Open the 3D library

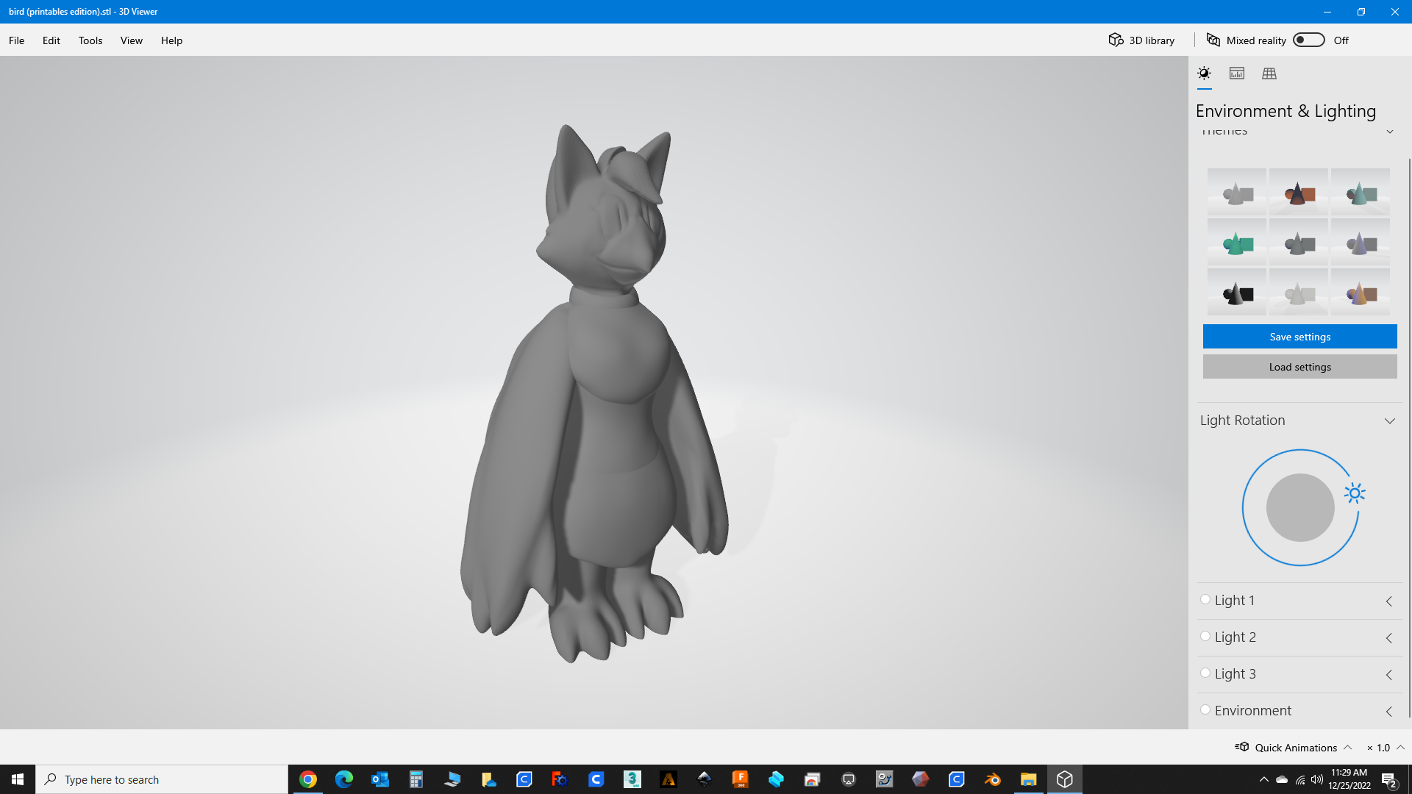click(1141, 40)
